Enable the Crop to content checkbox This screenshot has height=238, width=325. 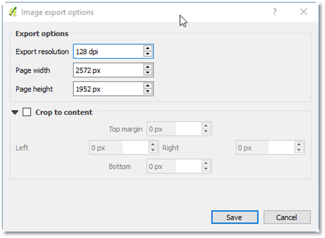coord(27,112)
